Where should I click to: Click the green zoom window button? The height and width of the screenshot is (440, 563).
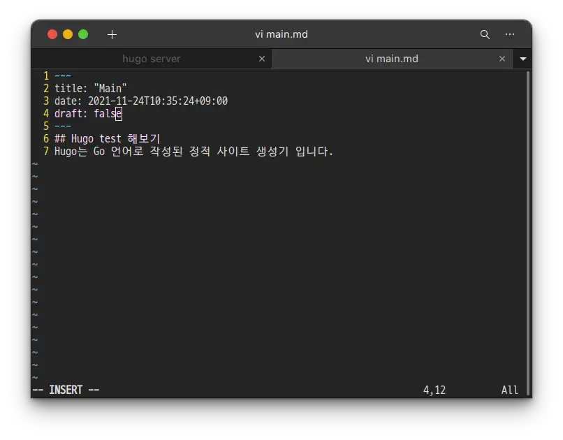coord(83,34)
